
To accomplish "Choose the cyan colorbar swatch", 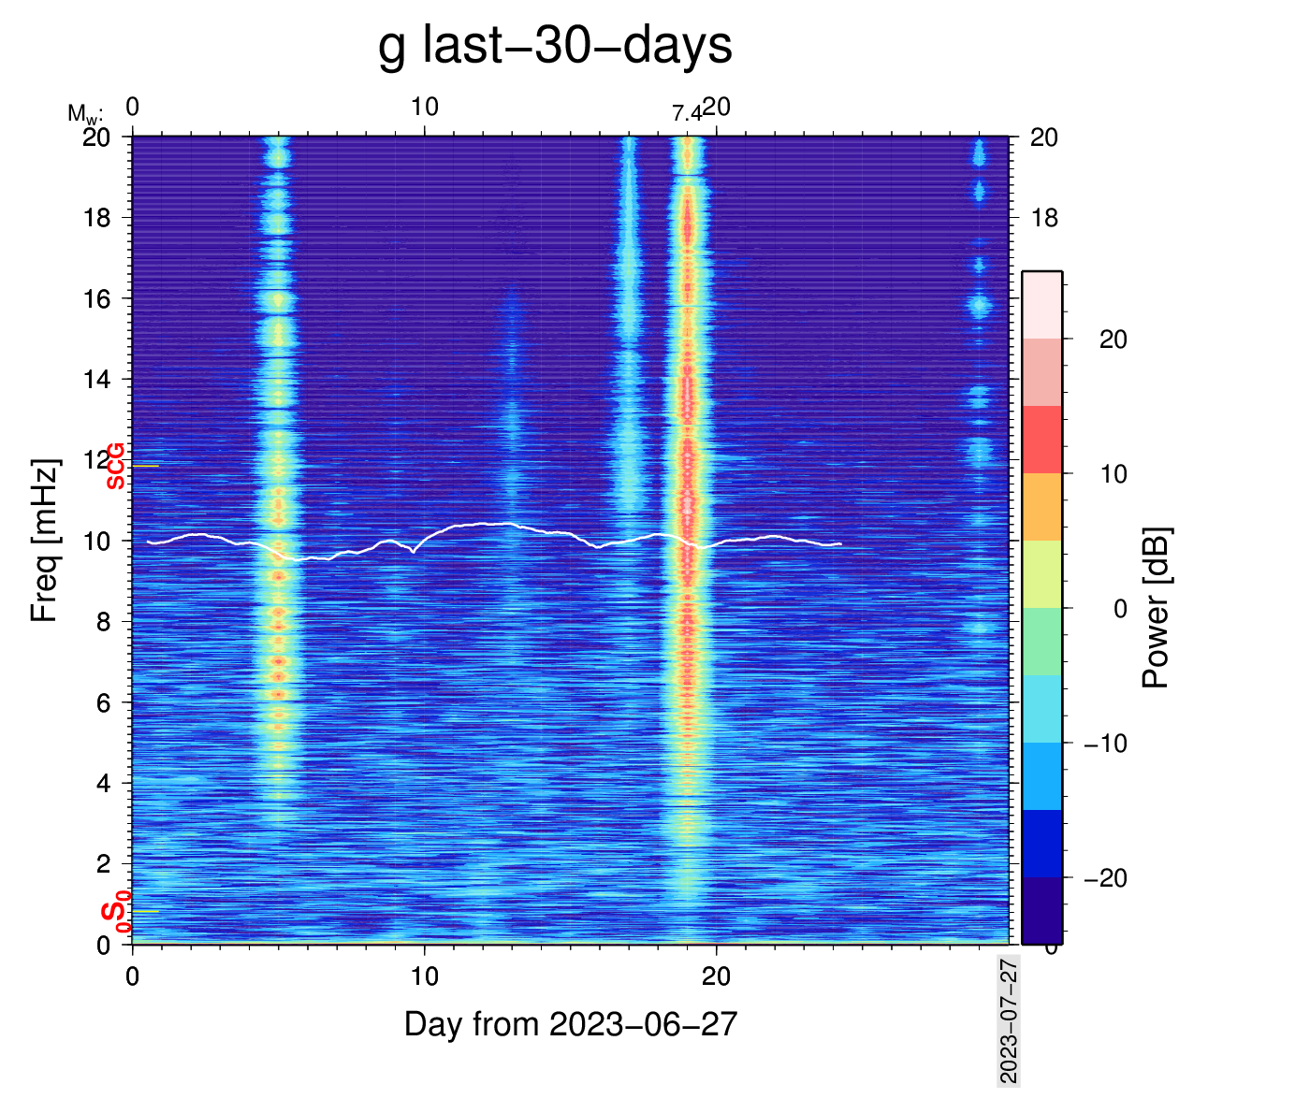I will [1041, 709].
